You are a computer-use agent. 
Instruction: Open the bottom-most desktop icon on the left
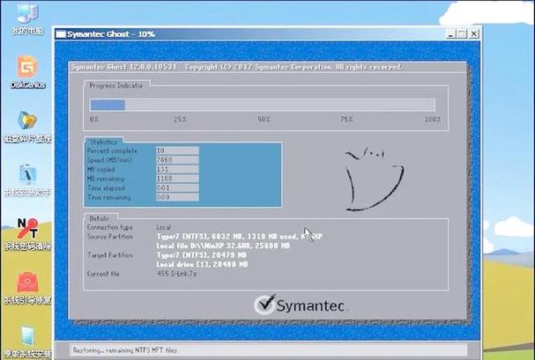click(x=28, y=335)
